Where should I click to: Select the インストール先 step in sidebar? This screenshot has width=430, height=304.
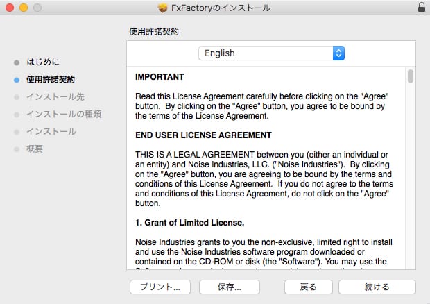point(55,97)
